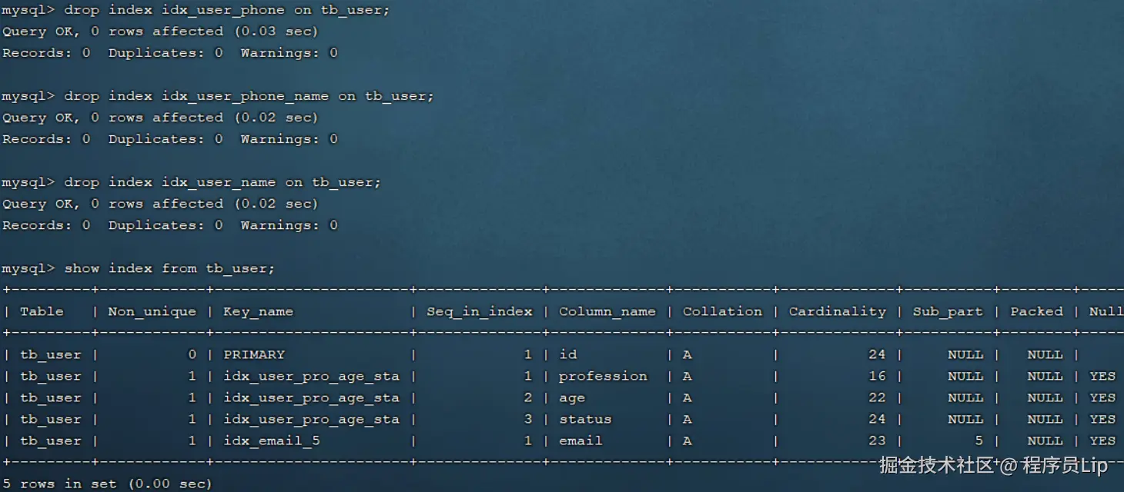Click Cardinality 24 in the status row
The width and height of the screenshot is (1124, 492).
click(x=877, y=419)
